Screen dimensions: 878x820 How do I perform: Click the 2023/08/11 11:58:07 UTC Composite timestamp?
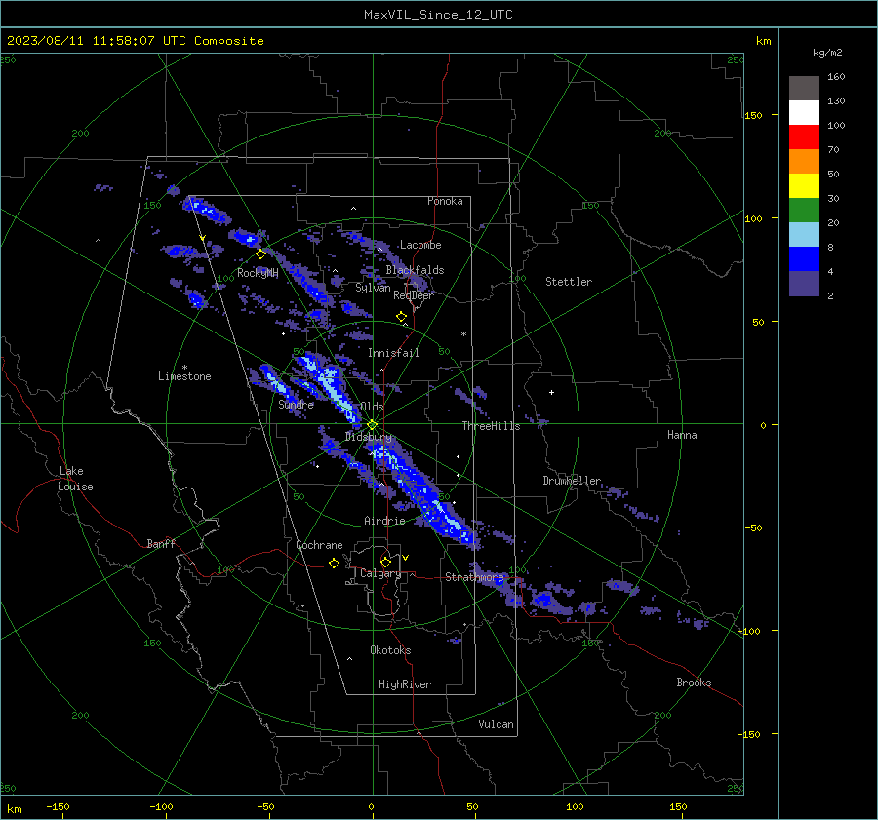135,41
